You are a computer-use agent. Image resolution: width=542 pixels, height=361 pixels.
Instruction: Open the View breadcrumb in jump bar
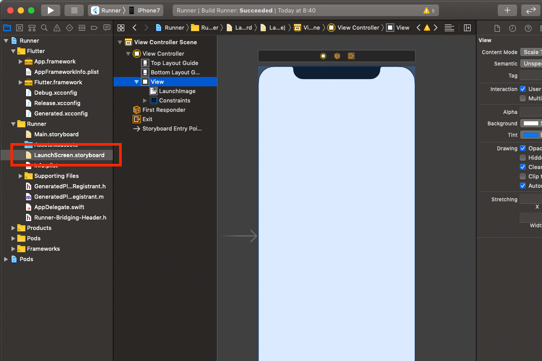398,28
